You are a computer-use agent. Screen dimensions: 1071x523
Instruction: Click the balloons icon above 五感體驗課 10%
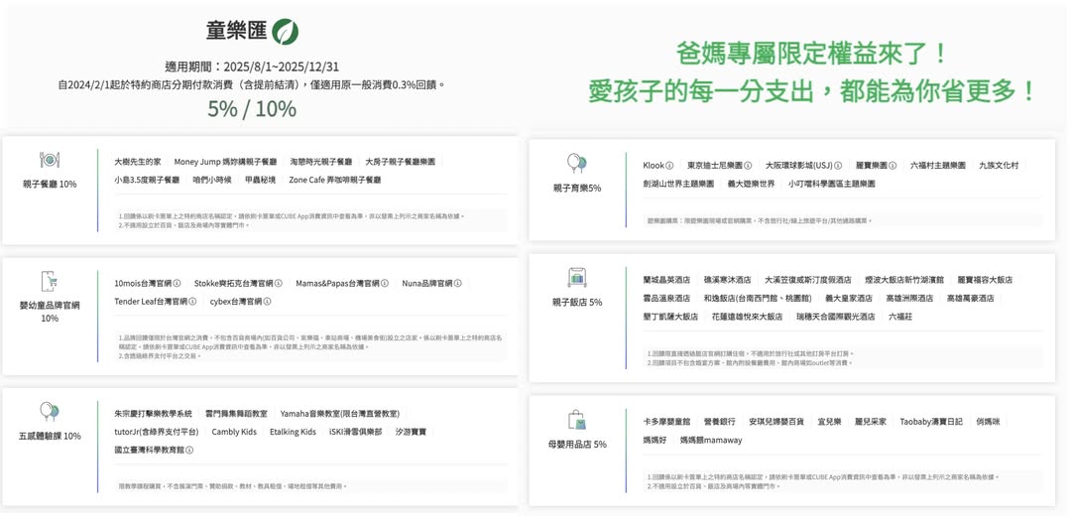coord(50,412)
